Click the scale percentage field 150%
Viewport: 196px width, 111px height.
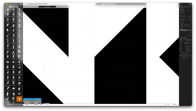185,43
